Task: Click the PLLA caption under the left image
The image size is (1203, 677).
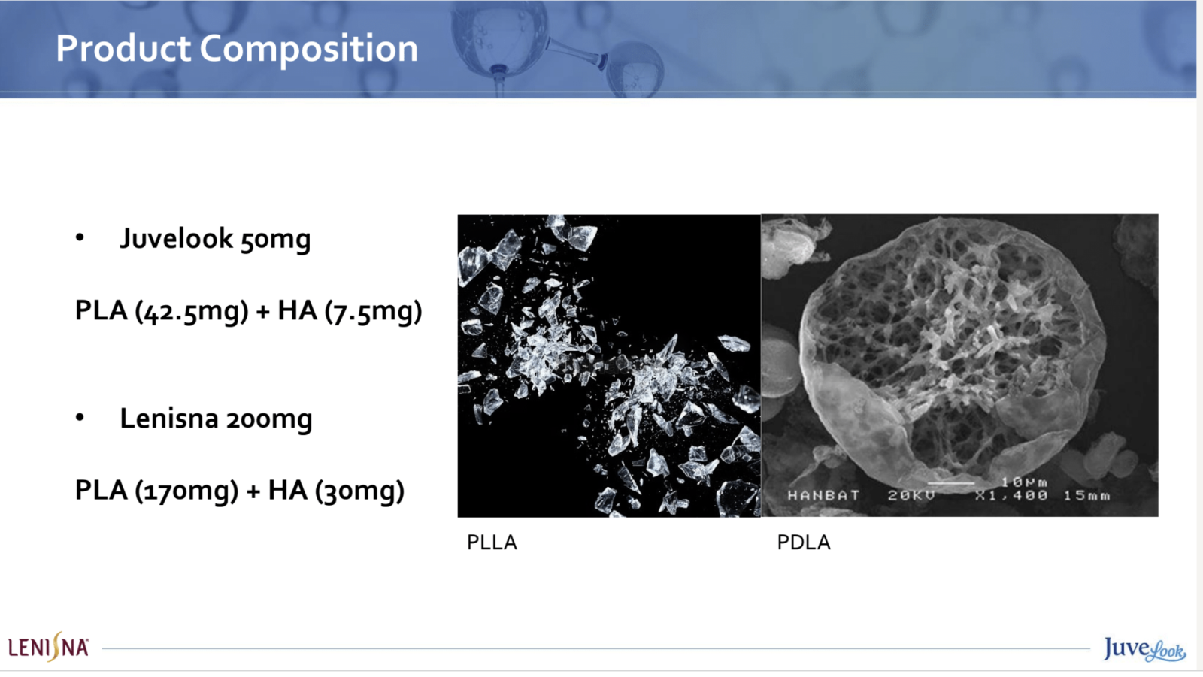Action: [492, 543]
